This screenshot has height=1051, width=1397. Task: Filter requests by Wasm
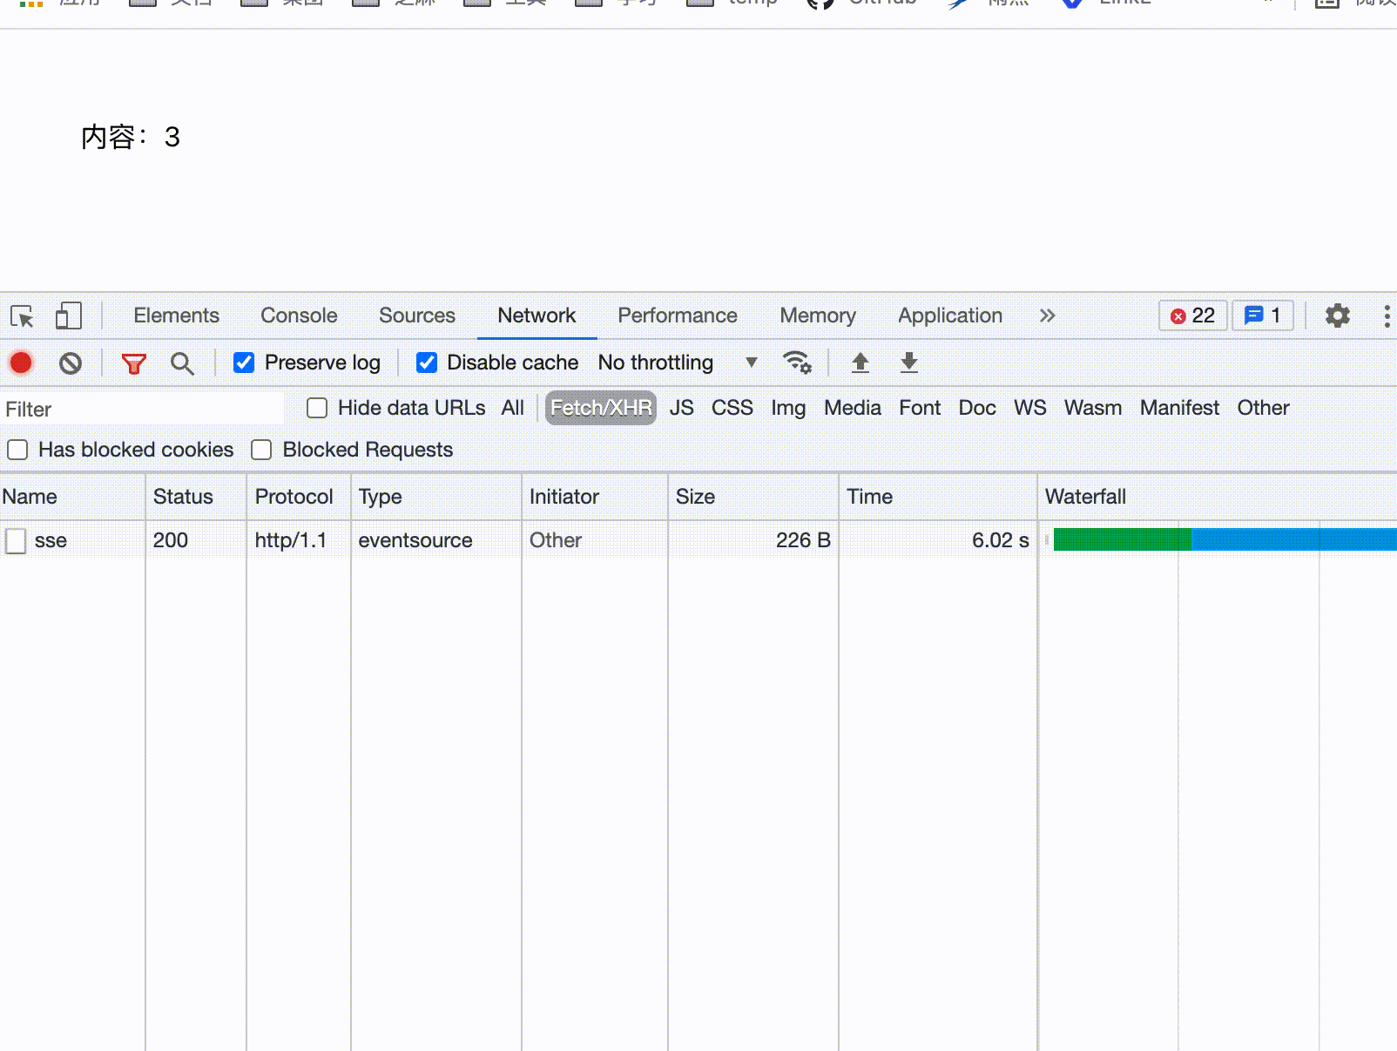click(1093, 408)
